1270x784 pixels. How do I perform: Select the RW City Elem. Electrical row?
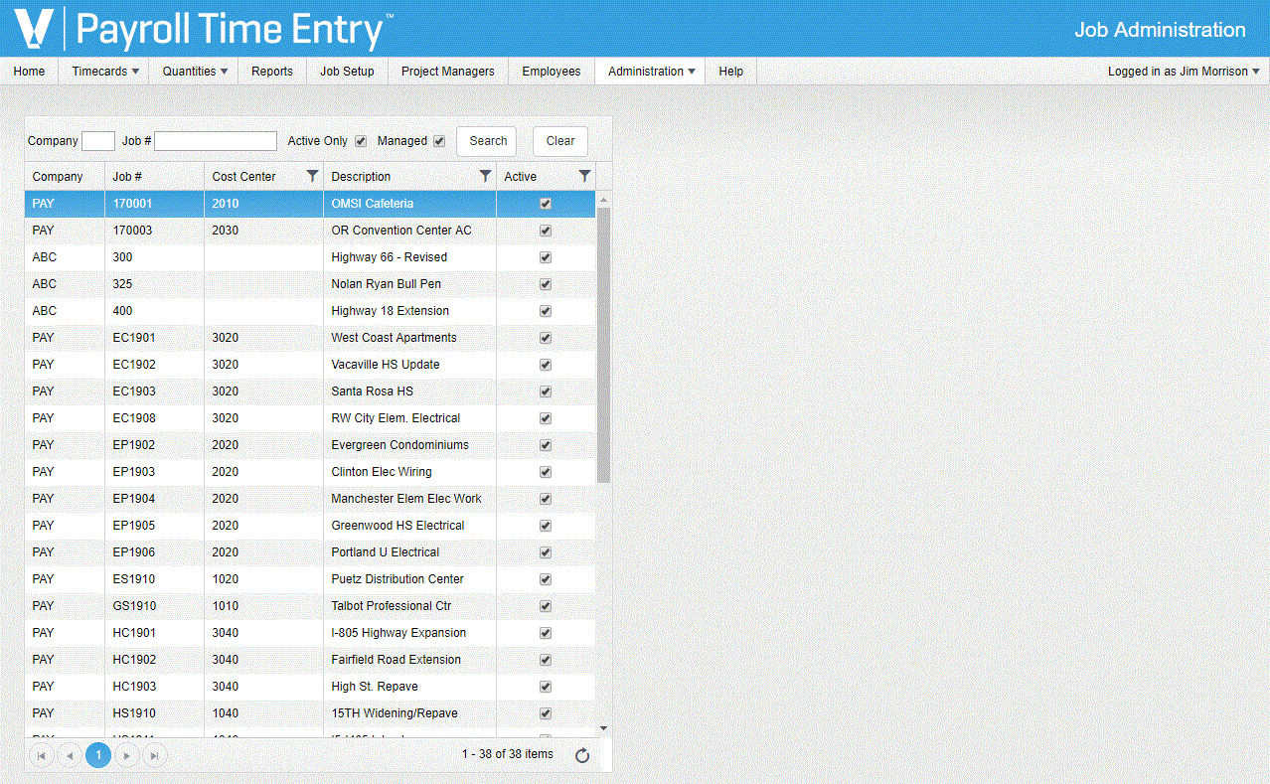tap(310, 418)
